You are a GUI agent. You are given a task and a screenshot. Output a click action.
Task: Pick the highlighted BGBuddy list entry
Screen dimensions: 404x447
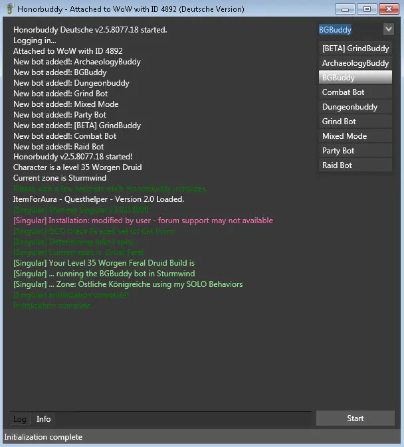coord(355,78)
